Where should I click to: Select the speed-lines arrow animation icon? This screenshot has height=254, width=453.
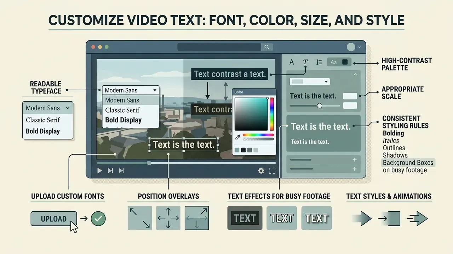point(417,219)
